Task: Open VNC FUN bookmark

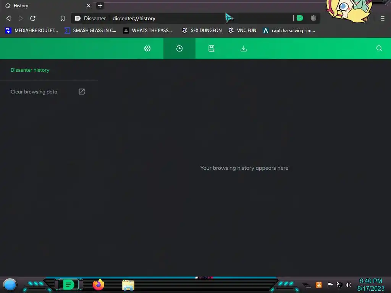Action: point(242,31)
